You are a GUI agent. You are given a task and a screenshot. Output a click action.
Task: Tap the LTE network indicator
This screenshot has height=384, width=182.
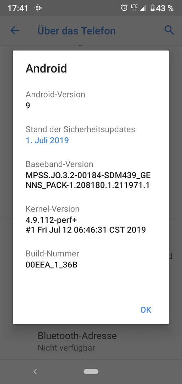click(x=134, y=8)
